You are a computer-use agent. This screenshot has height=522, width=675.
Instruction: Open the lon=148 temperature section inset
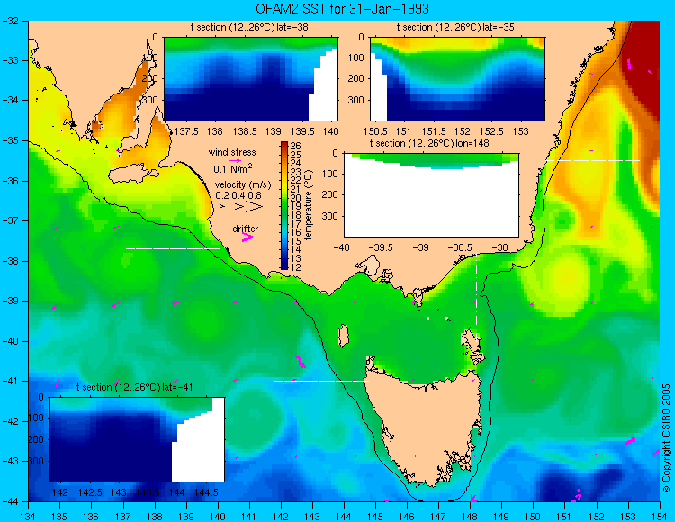[431, 194]
